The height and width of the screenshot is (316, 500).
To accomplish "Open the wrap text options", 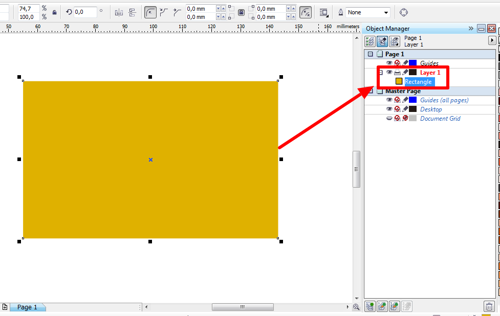I will point(324,13).
